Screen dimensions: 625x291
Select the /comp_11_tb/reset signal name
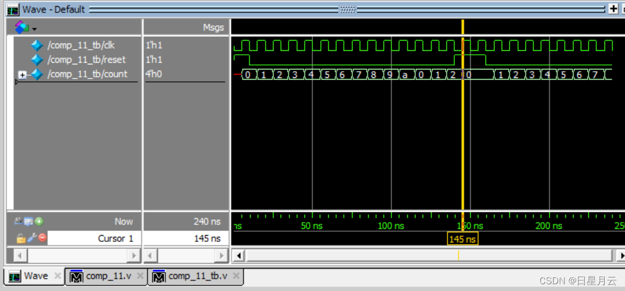[87, 60]
